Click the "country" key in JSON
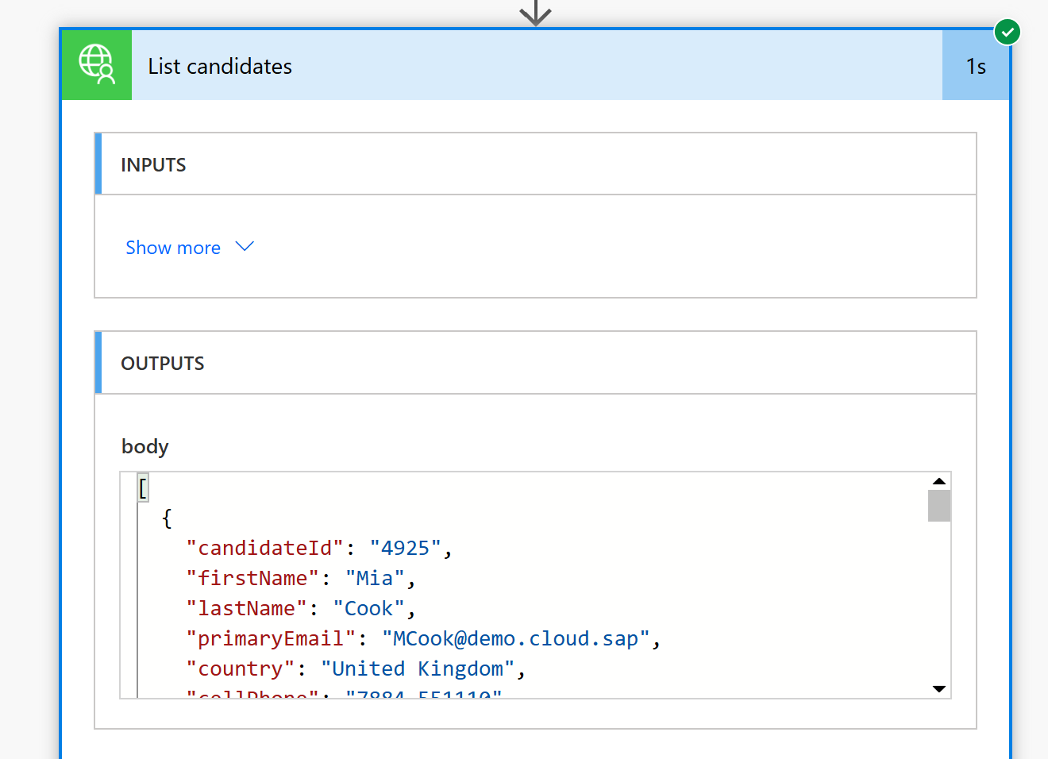1048x759 pixels. point(241,669)
